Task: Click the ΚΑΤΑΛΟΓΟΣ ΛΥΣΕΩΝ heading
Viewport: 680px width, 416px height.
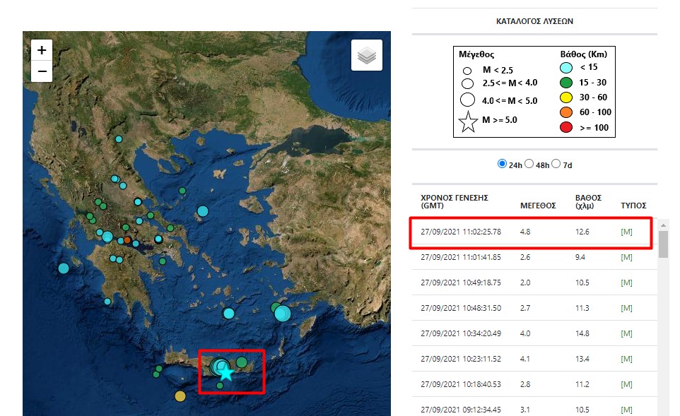Action: (x=534, y=21)
